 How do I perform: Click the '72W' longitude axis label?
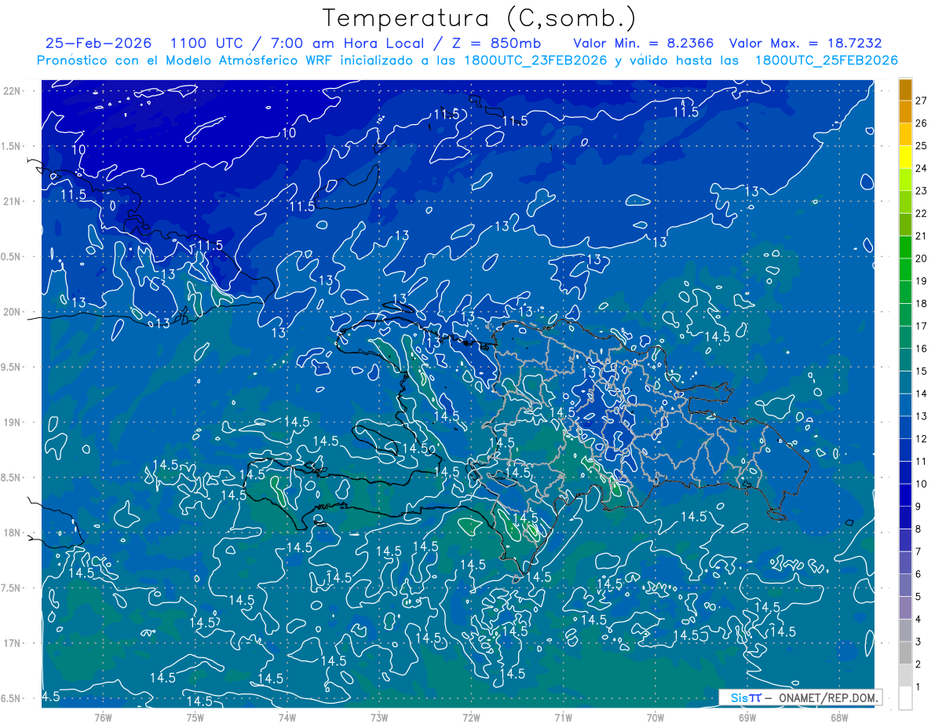tap(471, 717)
